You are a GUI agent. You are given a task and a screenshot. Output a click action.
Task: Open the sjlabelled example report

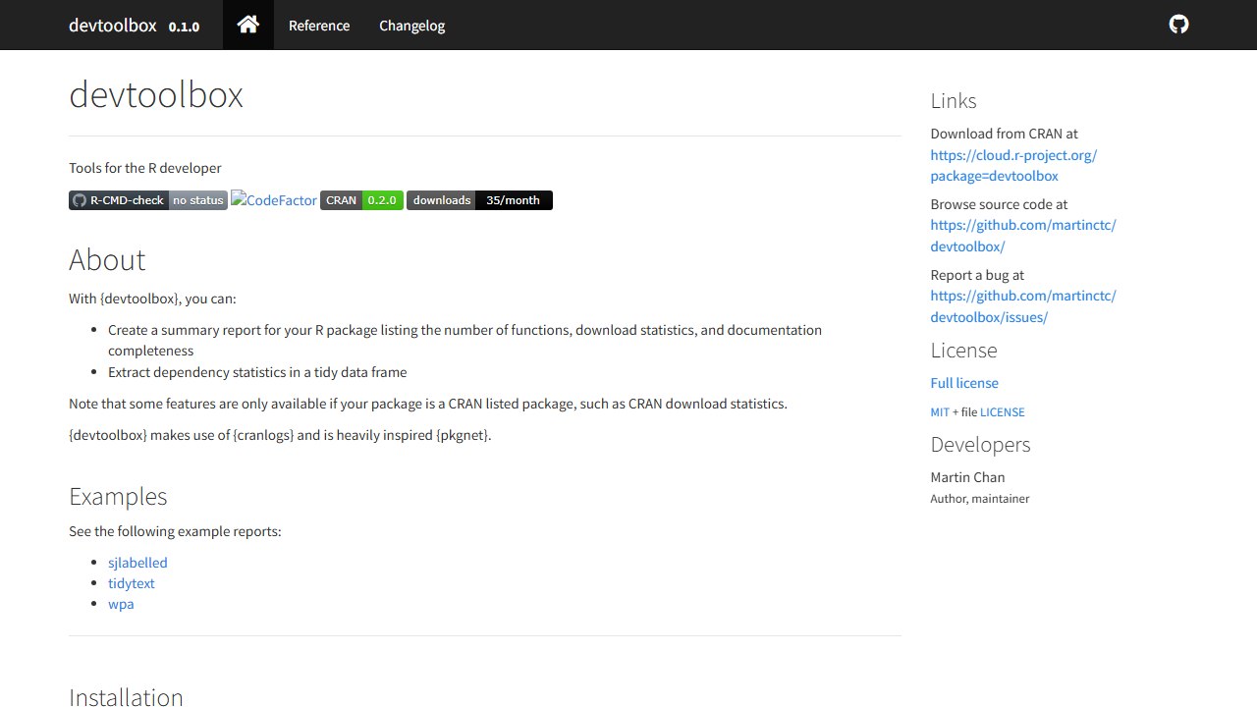click(137, 563)
